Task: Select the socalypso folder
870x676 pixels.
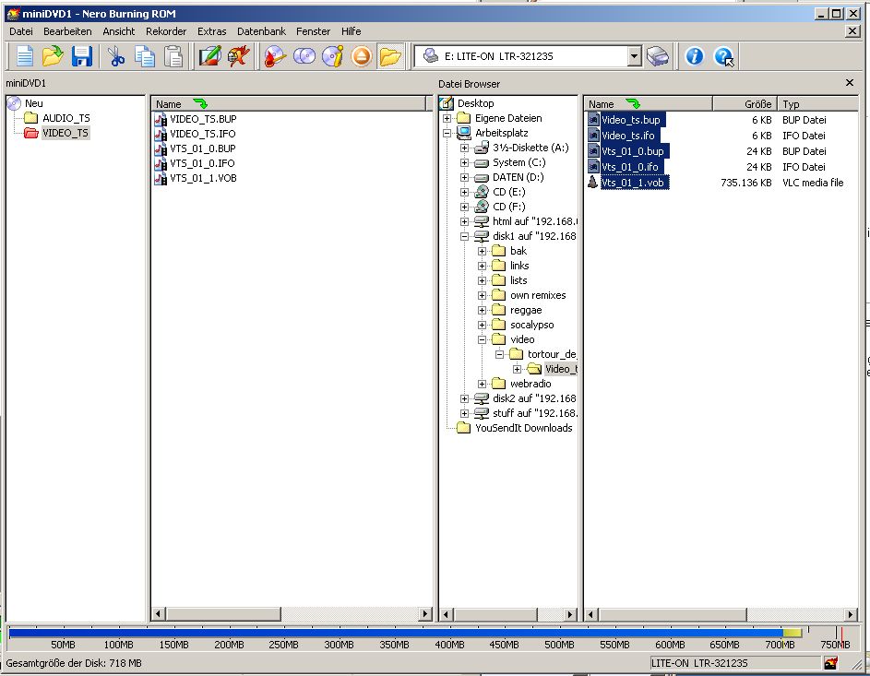Action: click(531, 325)
